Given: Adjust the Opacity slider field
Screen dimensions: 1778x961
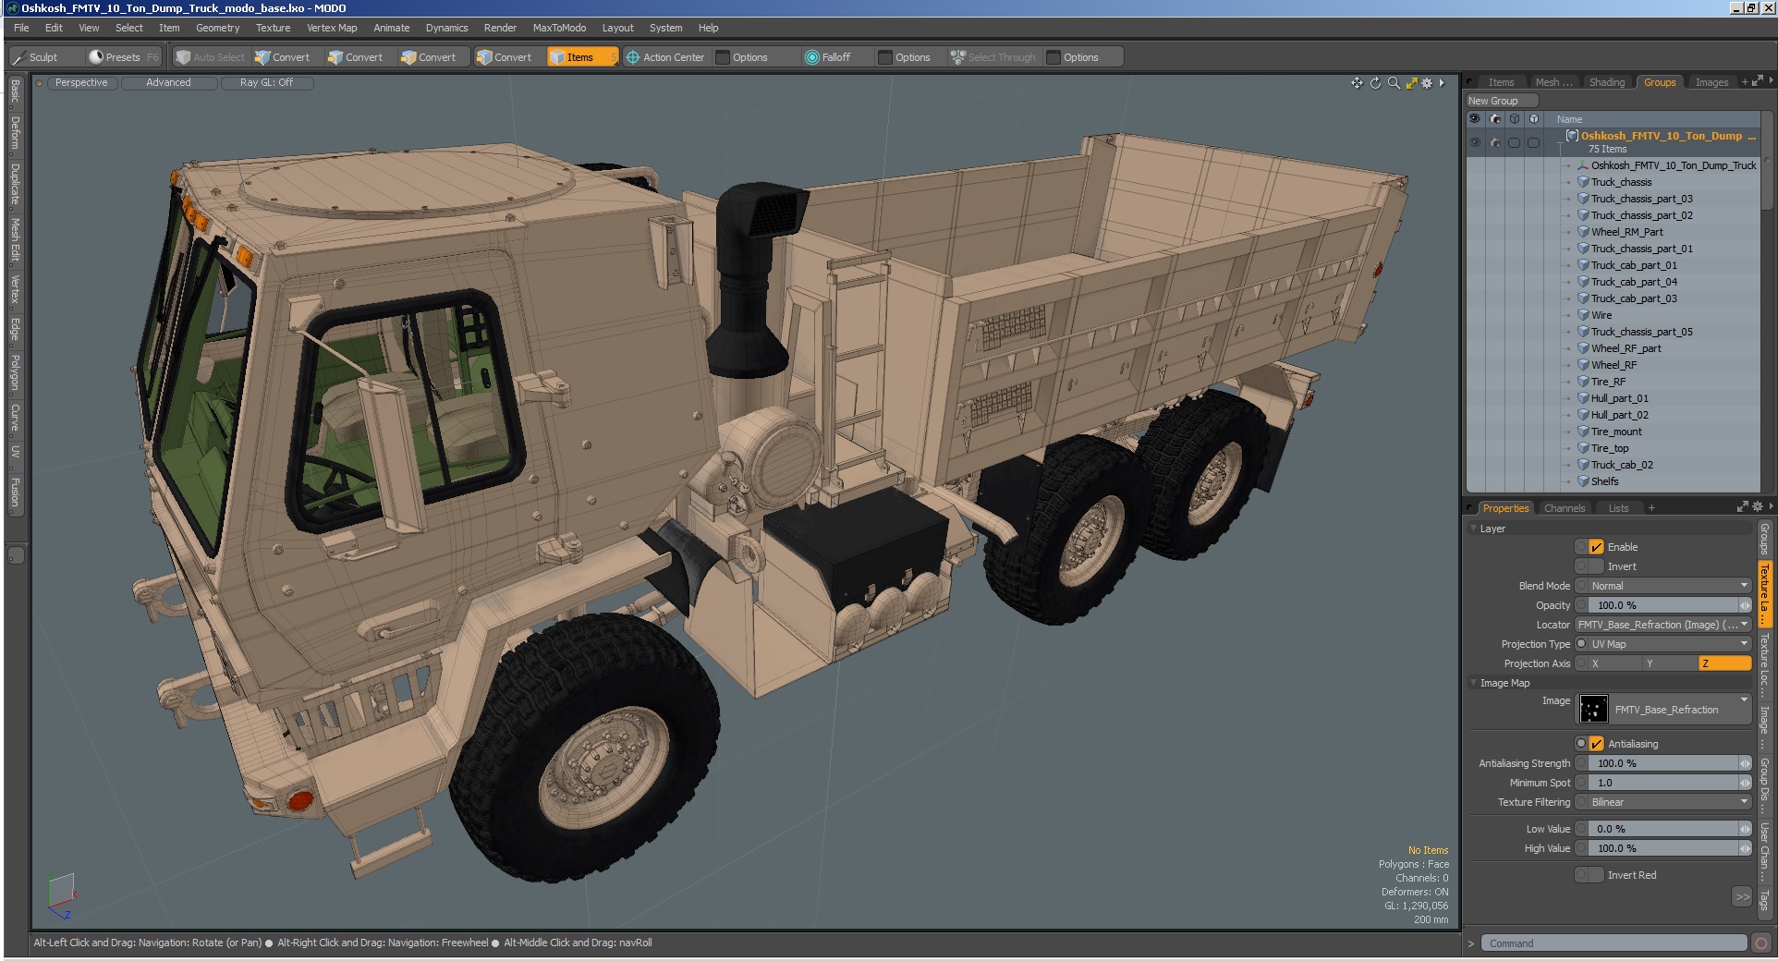Looking at the screenshot, I should pyautogui.click(x=1670, y=605).
